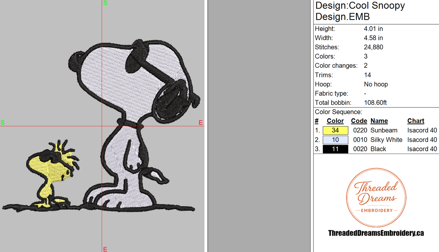Image resolution: width=439 pixels, height=252 pixels.
Task: Click the yellow Sunbeam color swatch 34
Action: (335, 131)
